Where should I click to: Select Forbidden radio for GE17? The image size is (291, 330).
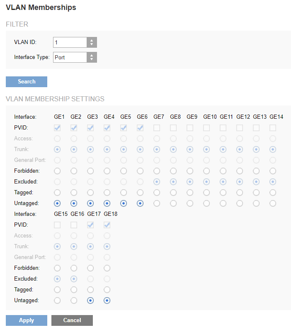click(x=90, y=268)
